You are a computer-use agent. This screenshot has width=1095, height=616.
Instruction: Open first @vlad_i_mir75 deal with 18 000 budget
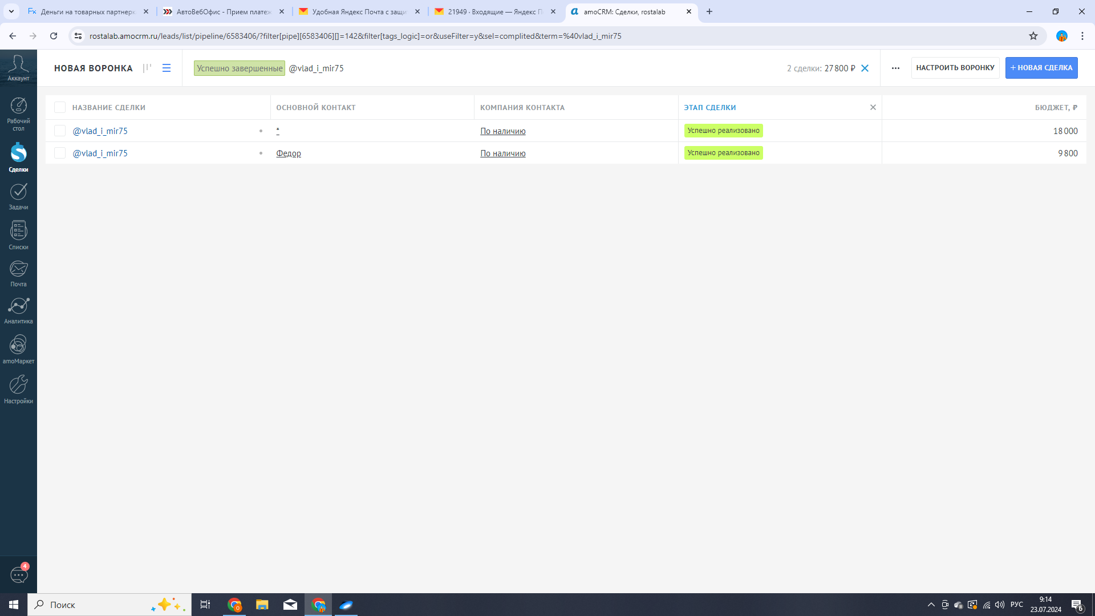(x=100, y=131)
